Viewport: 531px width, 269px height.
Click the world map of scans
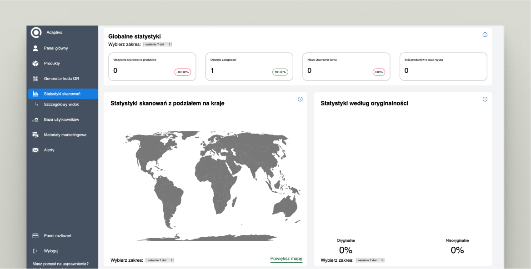205,182
